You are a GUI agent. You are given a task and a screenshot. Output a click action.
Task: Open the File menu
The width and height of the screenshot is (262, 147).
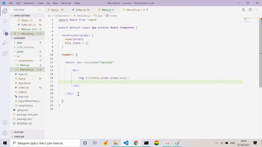(11, 3)
